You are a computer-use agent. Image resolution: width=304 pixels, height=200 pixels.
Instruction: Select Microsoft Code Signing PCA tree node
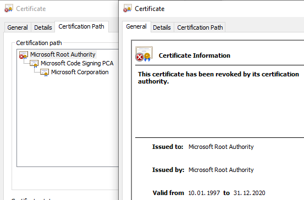[x=77, y=63]
